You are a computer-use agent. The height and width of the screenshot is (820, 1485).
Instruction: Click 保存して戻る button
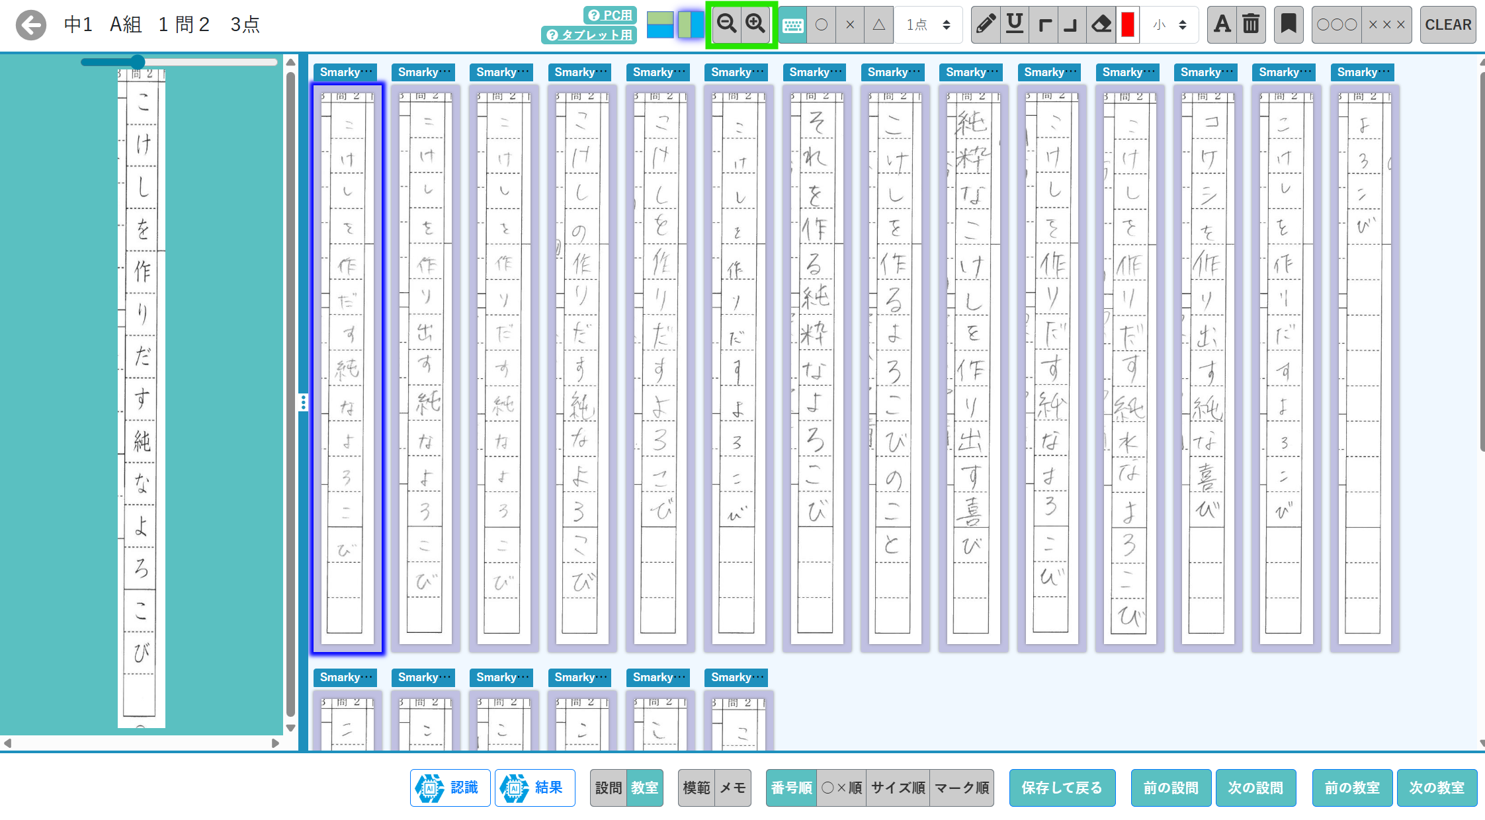point(1062,788)
